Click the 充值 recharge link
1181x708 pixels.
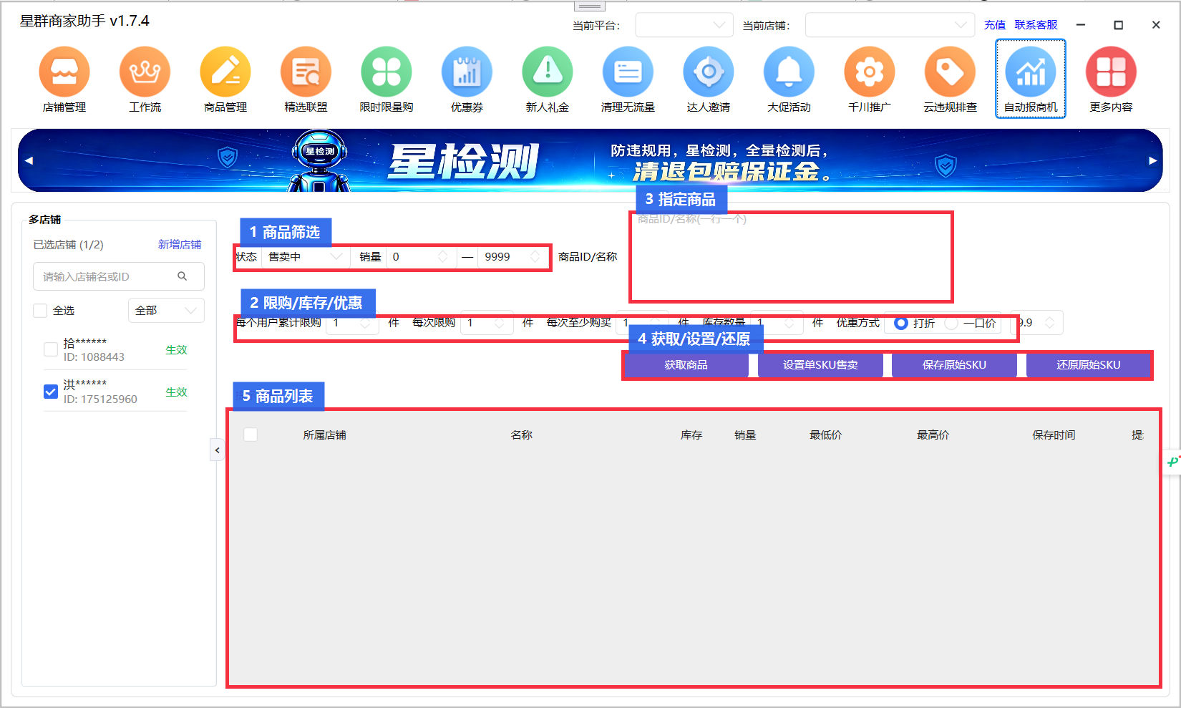click(x=995, y=25)
